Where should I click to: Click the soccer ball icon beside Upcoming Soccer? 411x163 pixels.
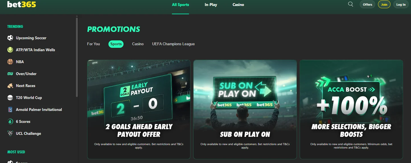(10, 38)
